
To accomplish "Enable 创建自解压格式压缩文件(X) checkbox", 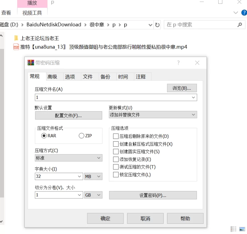I will (116, 144).
